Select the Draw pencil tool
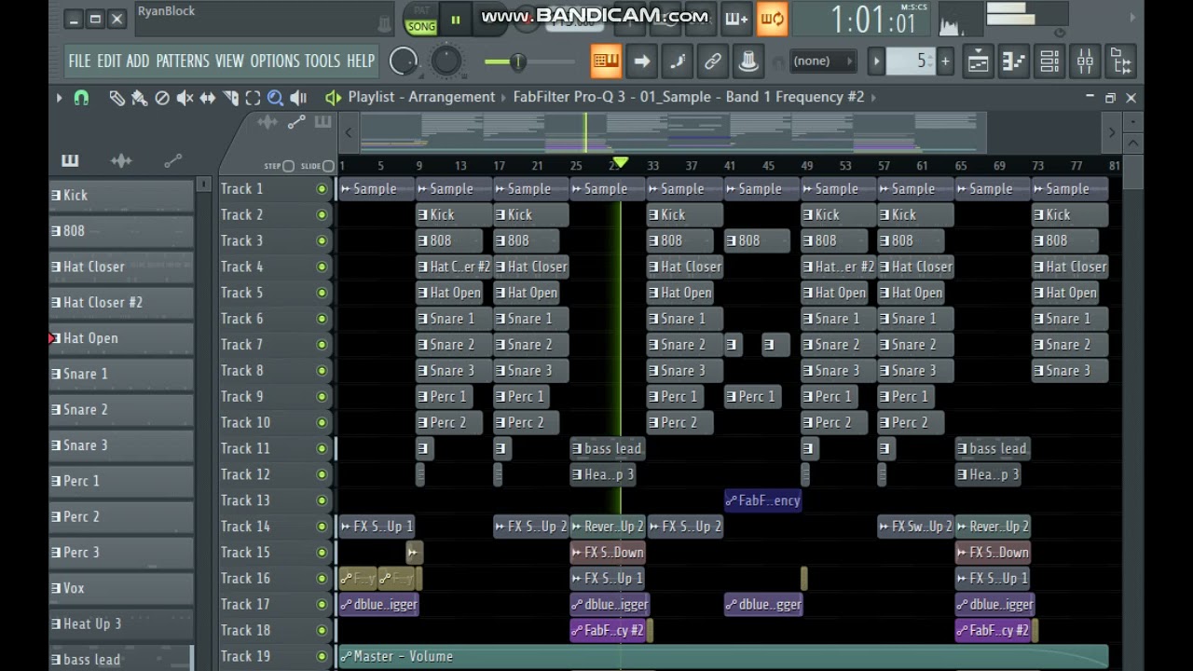1193x671 pixels. (117, 97)
